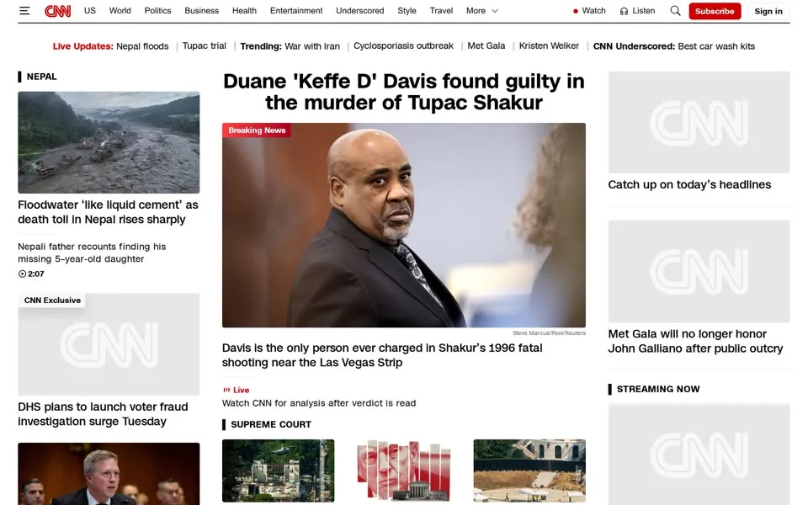Click the More menu label
Screen dimensions: 808x505
pyautogui.click(x=476, y=11)
